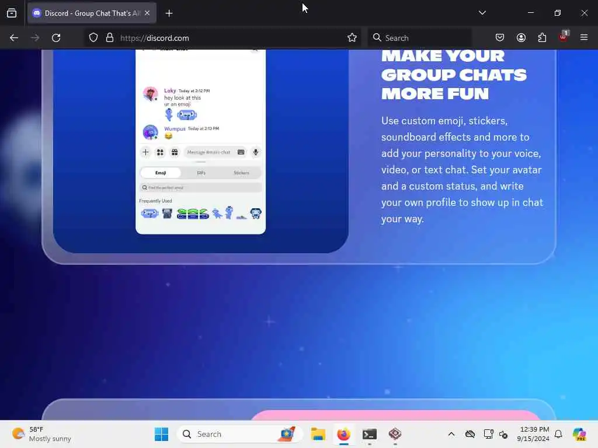Show hidden system tray icons

pyautogui.click(x=451, y=434)
